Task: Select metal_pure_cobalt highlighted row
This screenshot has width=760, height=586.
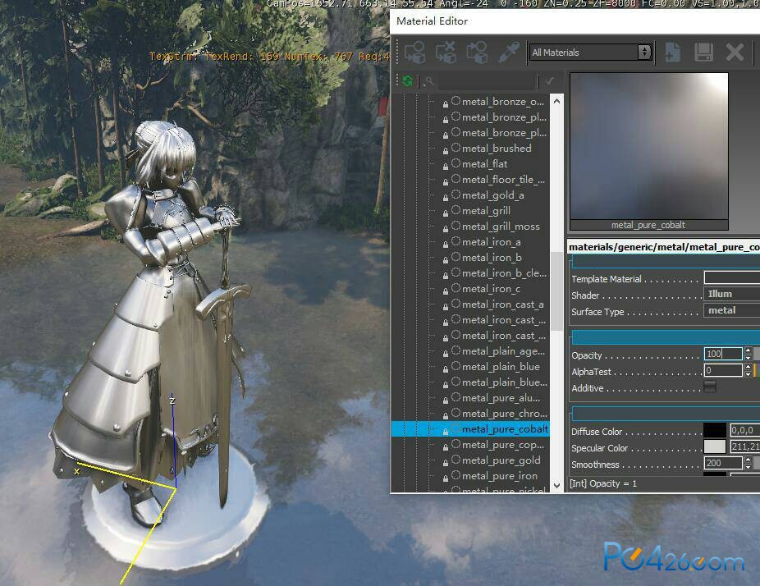Action: [x=470, y=429]
